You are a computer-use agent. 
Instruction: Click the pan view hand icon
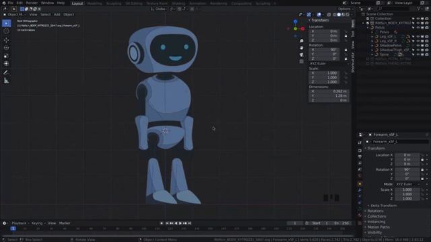pyautogui.click(x=302, y=48)
